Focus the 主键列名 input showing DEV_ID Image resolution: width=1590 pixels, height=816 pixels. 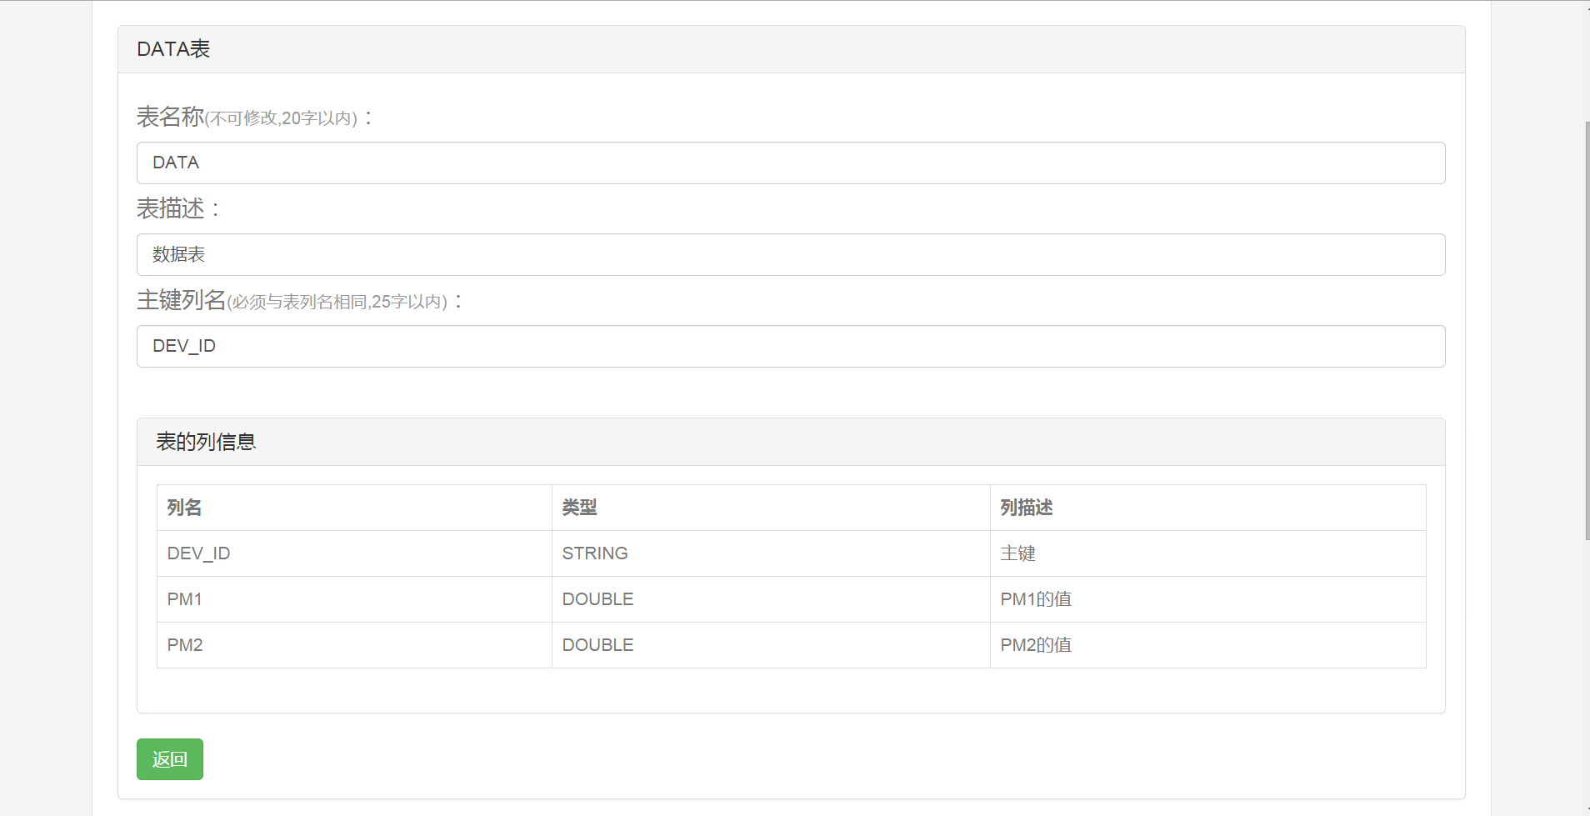(x=790, y=346)
